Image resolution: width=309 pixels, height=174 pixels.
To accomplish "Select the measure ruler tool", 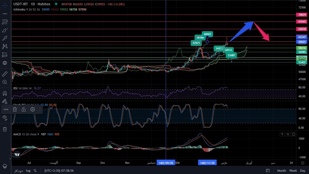I will (5, 74).
